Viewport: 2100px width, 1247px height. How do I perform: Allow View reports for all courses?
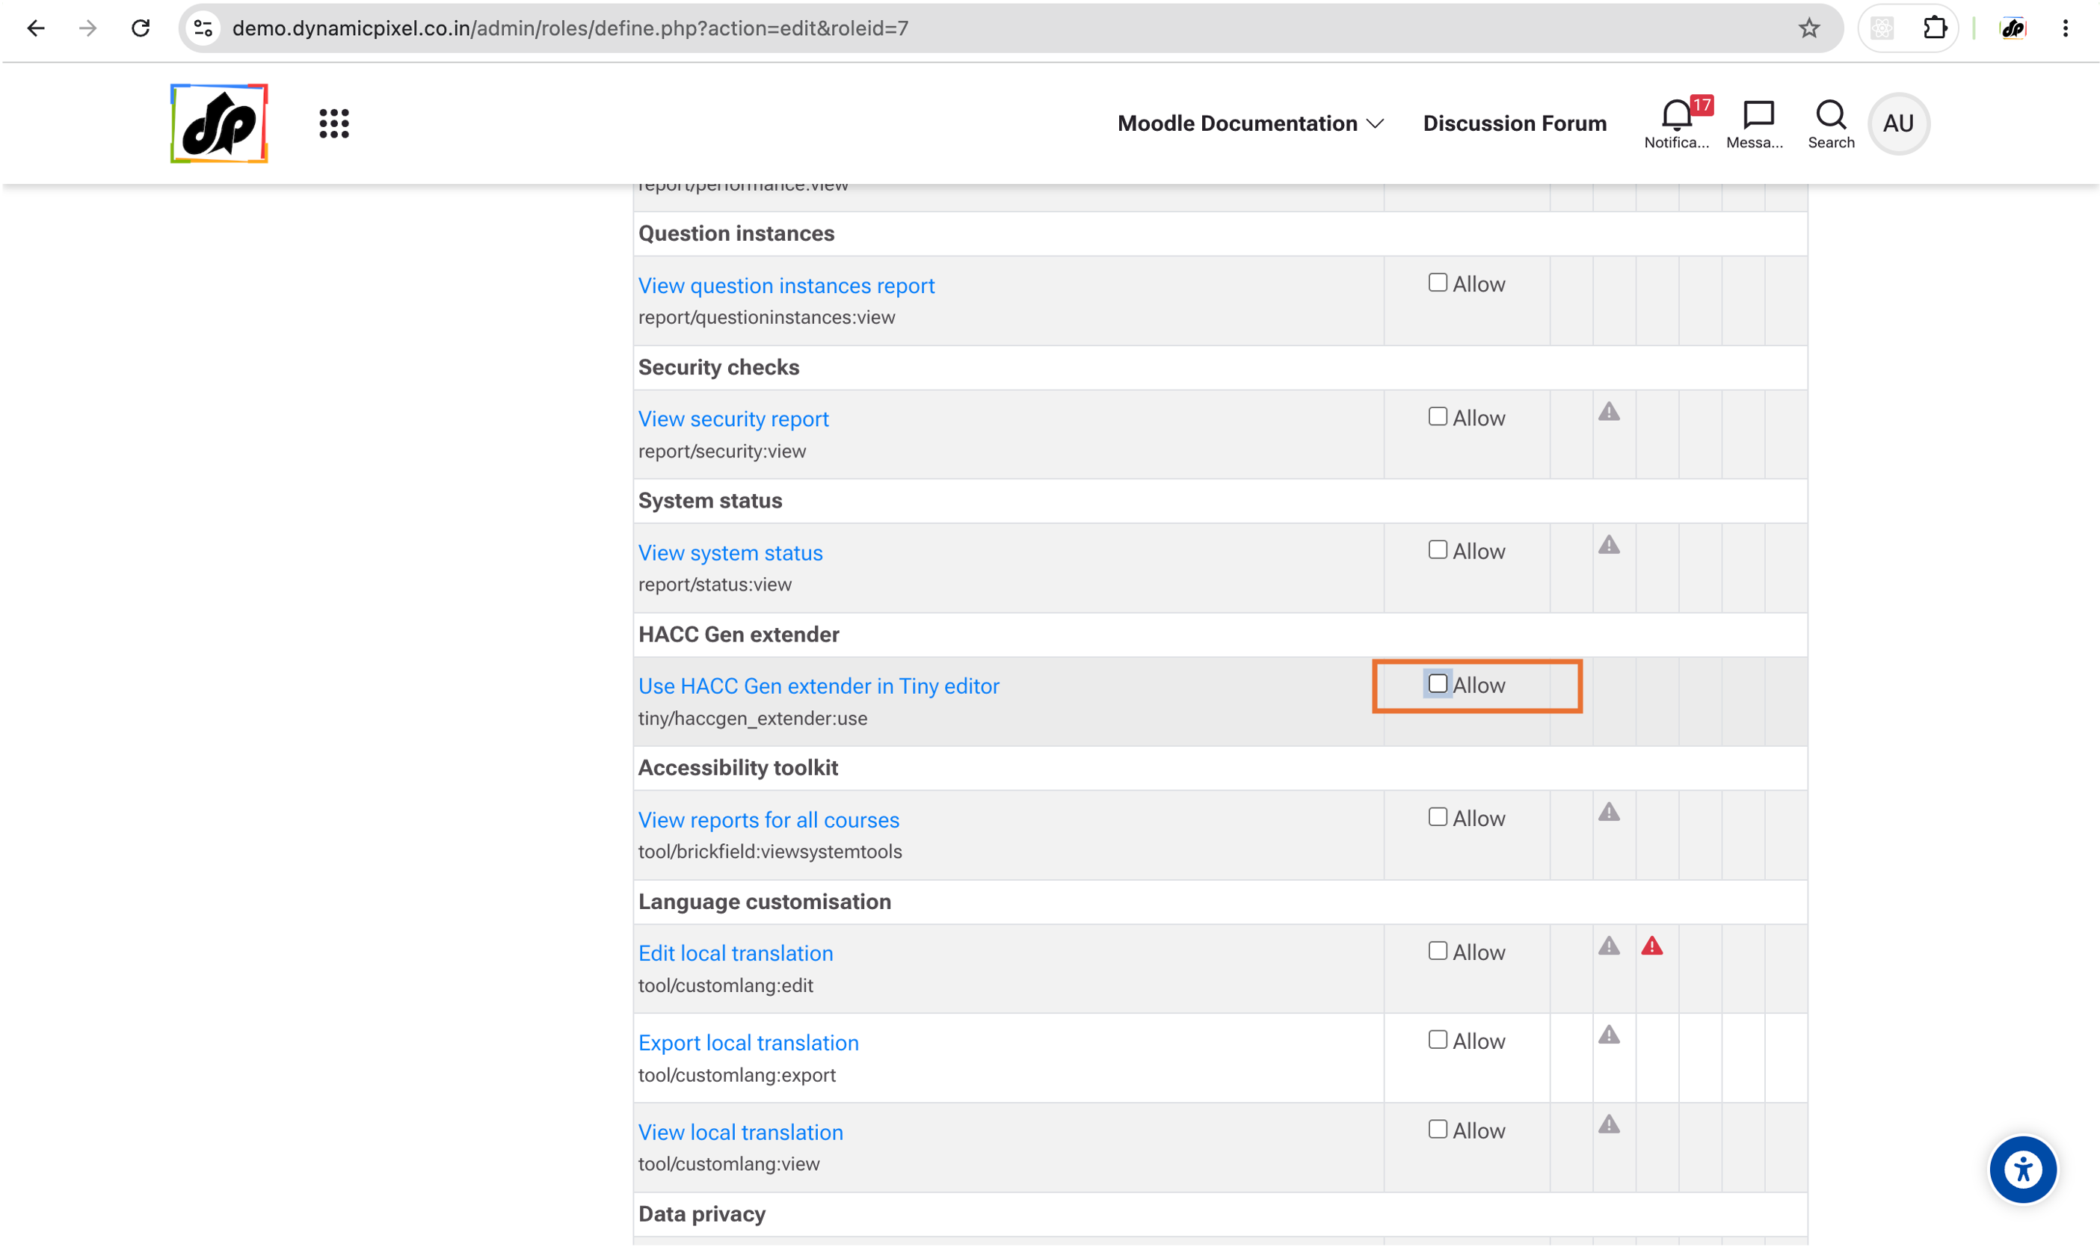tap(1437, 818)
